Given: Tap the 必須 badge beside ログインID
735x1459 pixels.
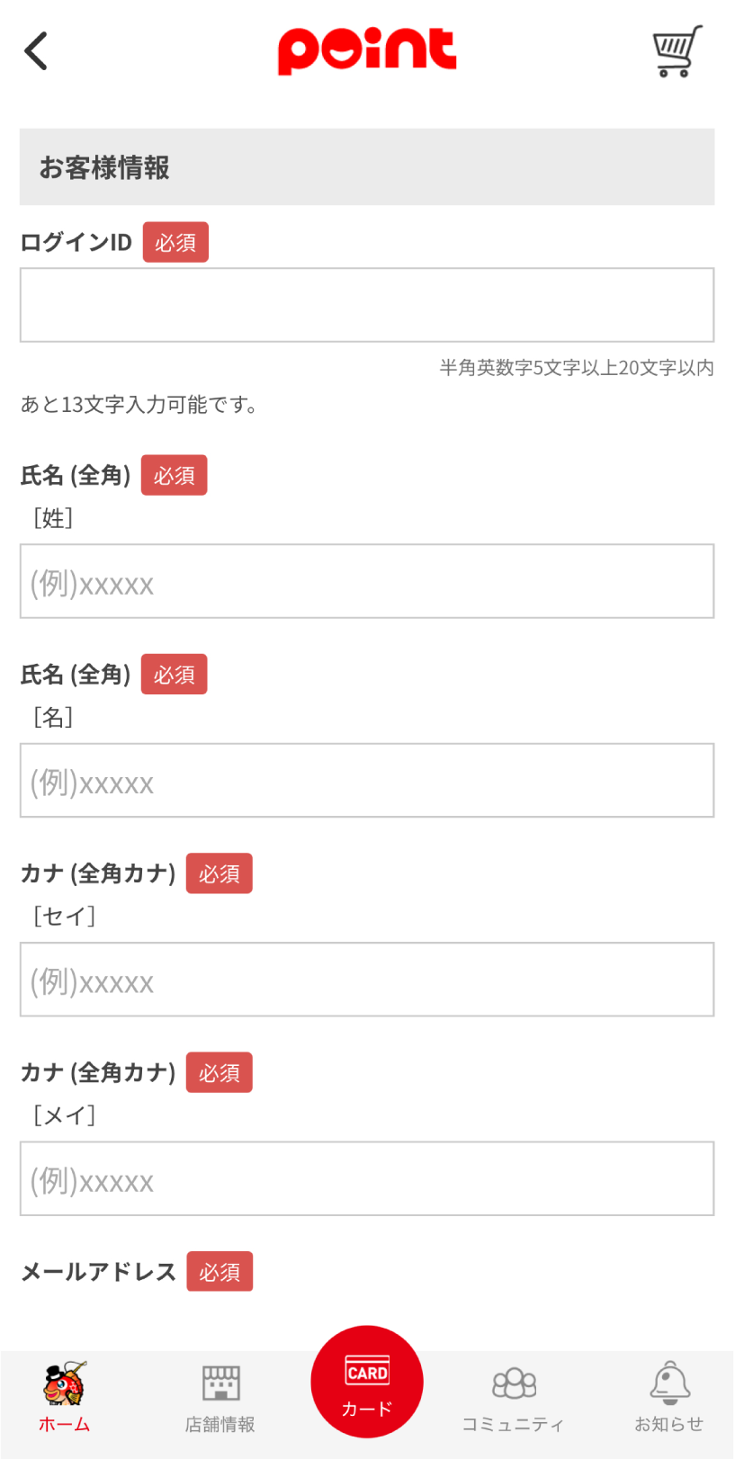Looking at the screenshot, I should click(x=175, y=242).
